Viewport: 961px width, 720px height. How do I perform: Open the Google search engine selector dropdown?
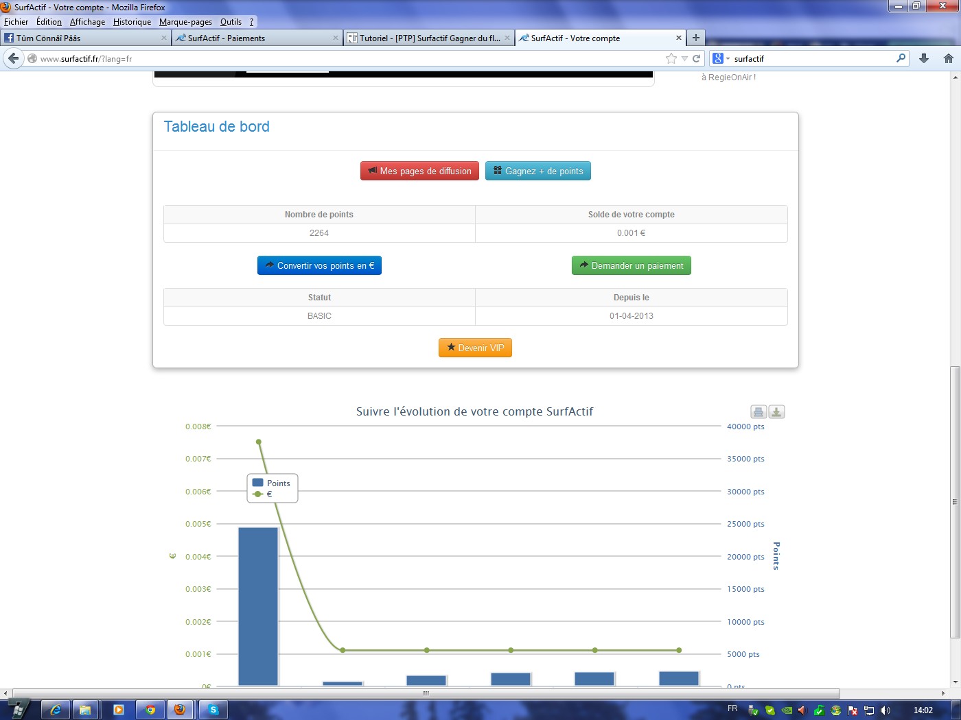tap(721, 58)
